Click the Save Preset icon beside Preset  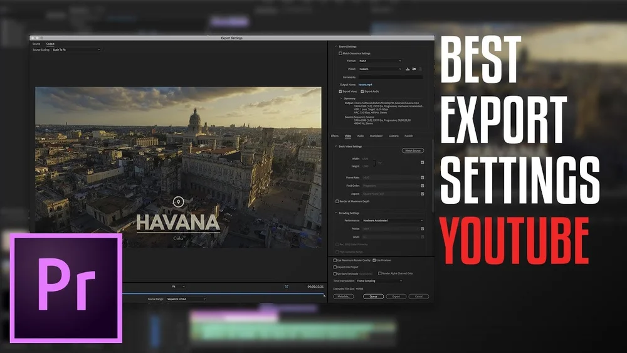(408, 69)
